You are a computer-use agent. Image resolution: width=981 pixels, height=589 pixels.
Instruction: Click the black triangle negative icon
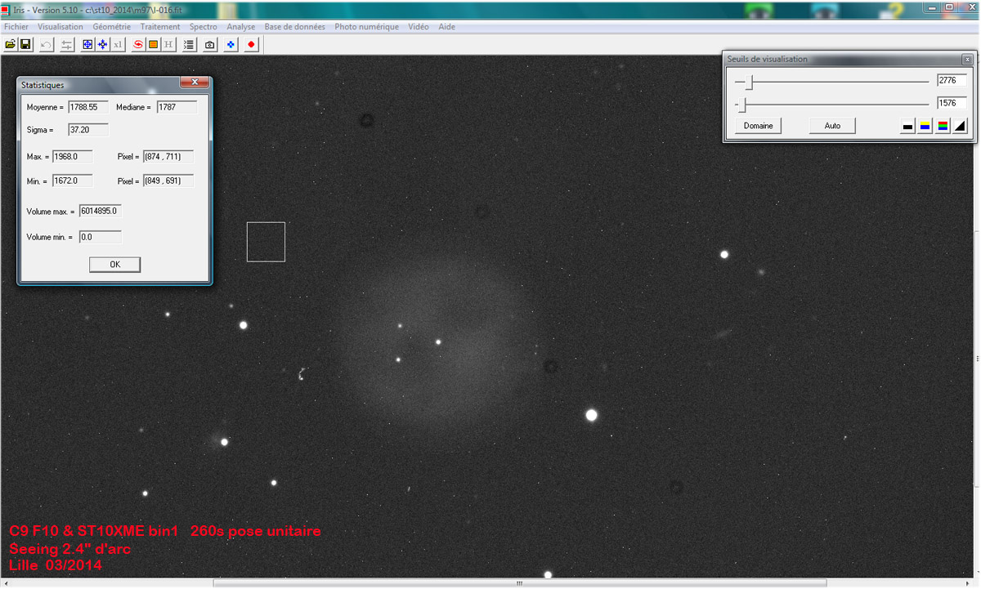(x=960, y=126)
